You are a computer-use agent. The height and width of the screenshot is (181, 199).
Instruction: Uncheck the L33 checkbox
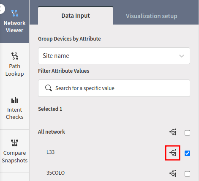point(187,154)
